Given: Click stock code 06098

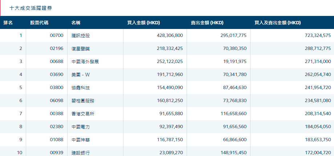Looking at the screenshot, I should click(57, 100).
